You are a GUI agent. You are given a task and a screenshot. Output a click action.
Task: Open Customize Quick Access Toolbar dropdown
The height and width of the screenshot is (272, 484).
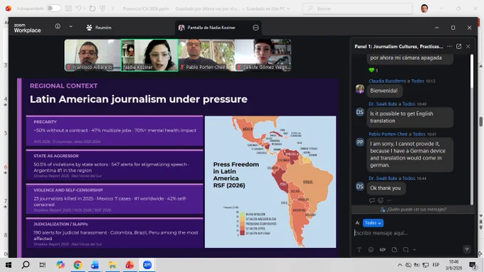click(112, 9)
